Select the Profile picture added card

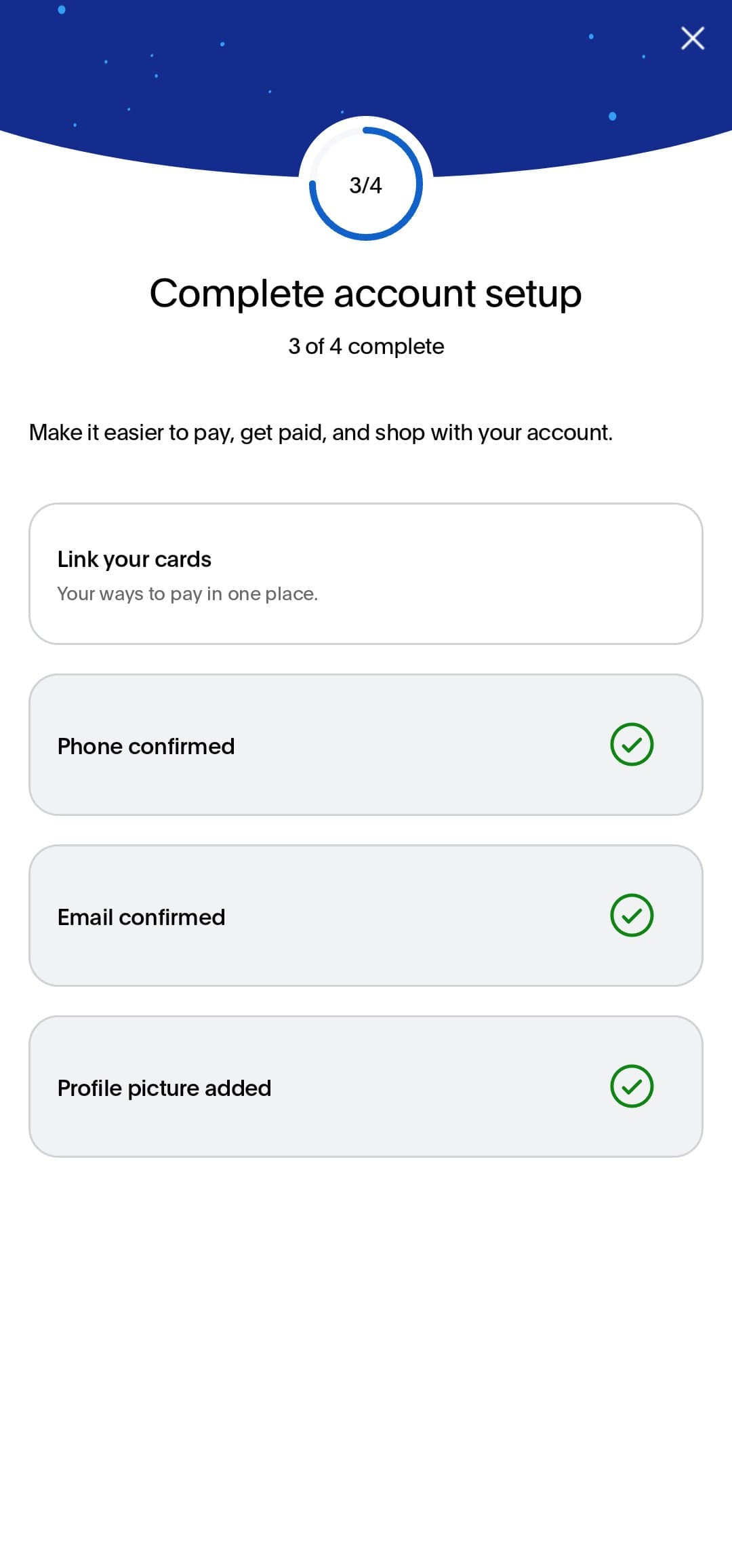pyautogui.click(x=366, y=1086)
